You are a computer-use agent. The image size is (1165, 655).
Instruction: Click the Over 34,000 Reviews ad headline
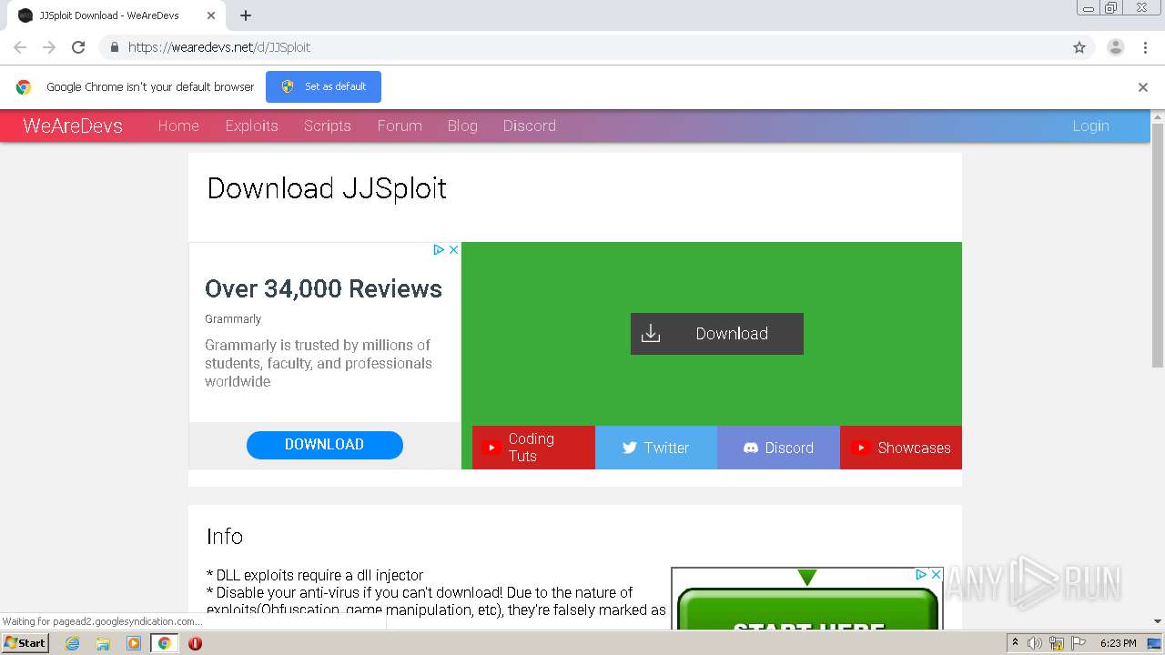click(323, 288)
